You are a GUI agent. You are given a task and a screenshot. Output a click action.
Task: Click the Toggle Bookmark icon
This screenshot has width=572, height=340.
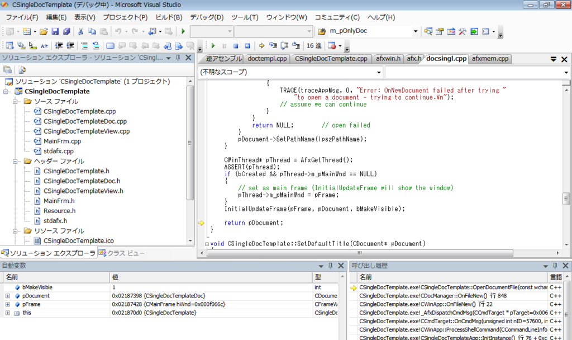[x=110, y=46]
